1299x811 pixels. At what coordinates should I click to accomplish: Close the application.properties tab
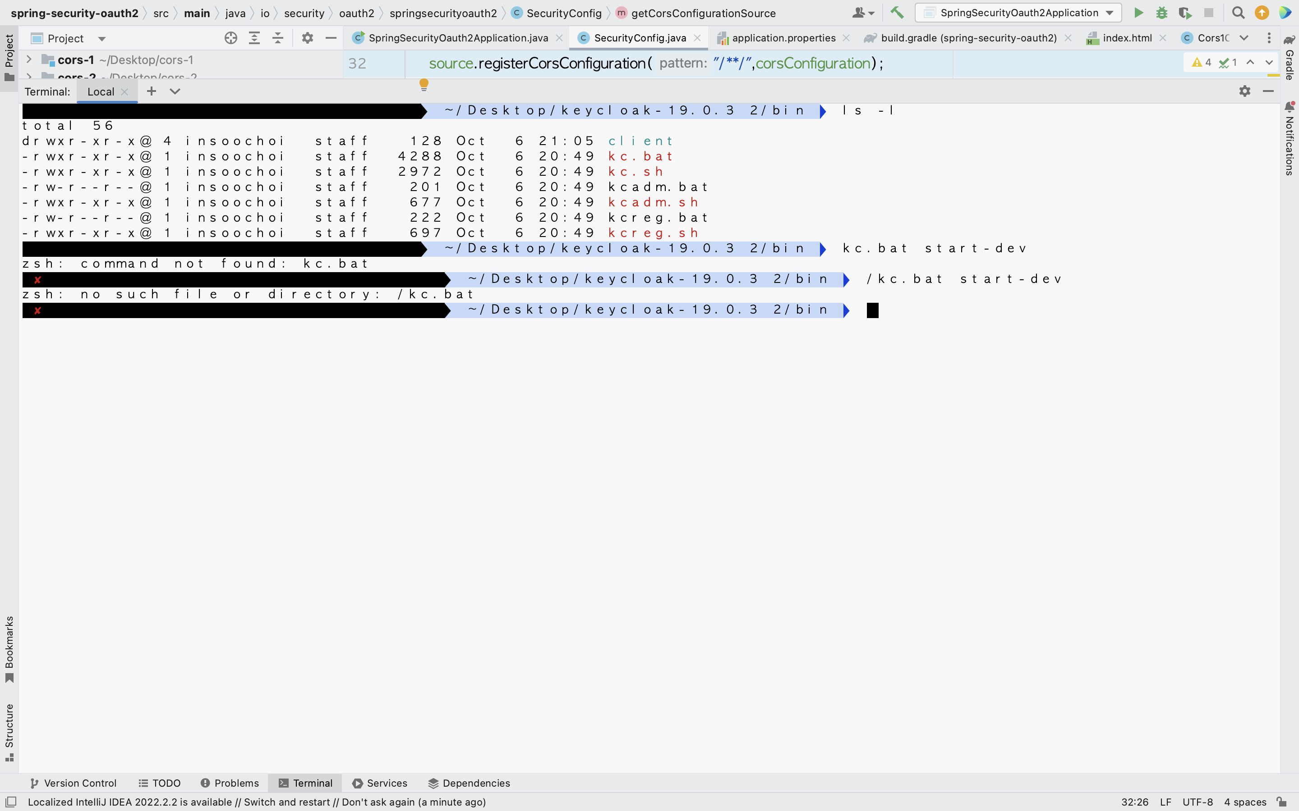pyautogui.click(x=846, y=38)
